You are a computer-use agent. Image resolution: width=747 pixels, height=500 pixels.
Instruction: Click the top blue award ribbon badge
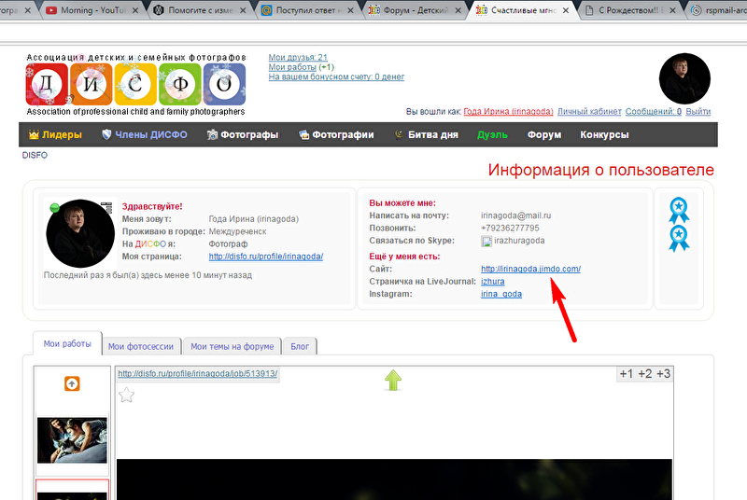point(679,209)
